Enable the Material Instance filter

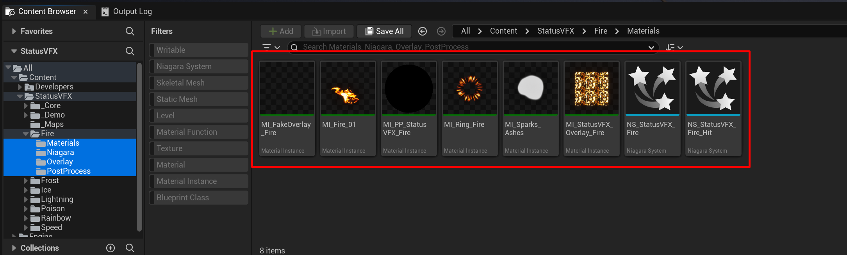click(198, 181)
